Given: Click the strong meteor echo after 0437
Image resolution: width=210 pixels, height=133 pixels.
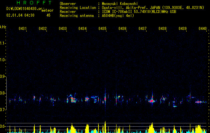Looking at the screenshot, I should coord(152,101).
